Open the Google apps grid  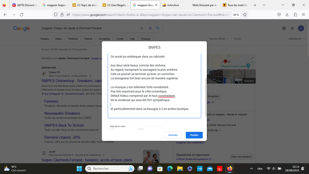click(x=292, y=28)
